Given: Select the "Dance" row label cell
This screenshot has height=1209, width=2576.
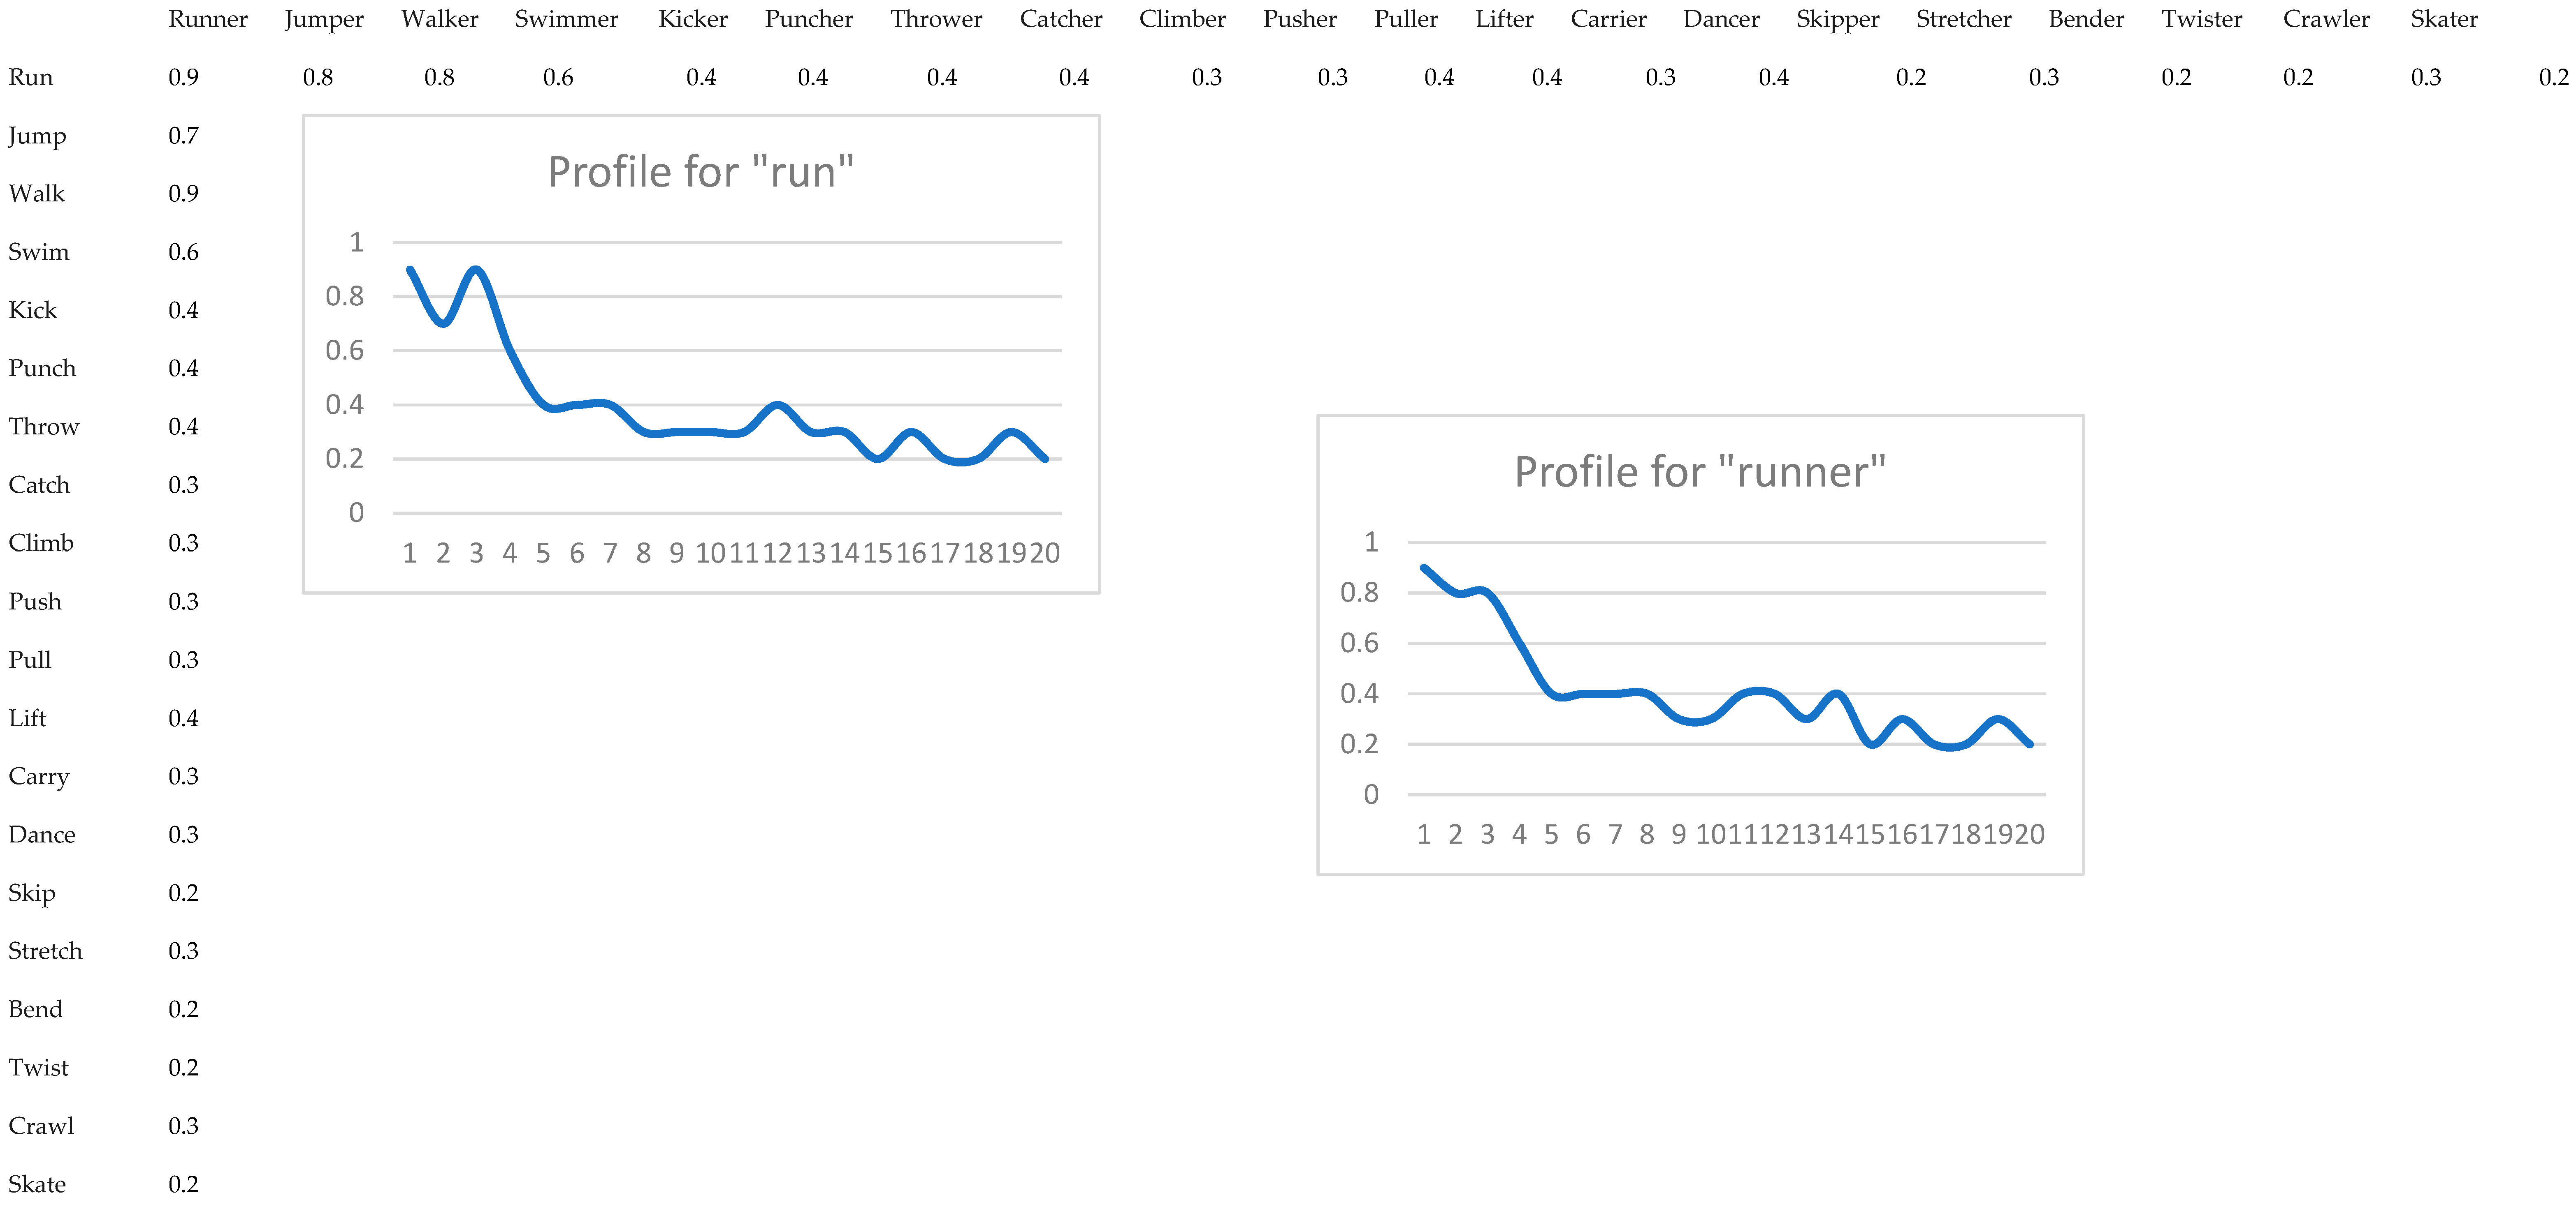Looking at the screenshot, I should [x=41, y=834].
